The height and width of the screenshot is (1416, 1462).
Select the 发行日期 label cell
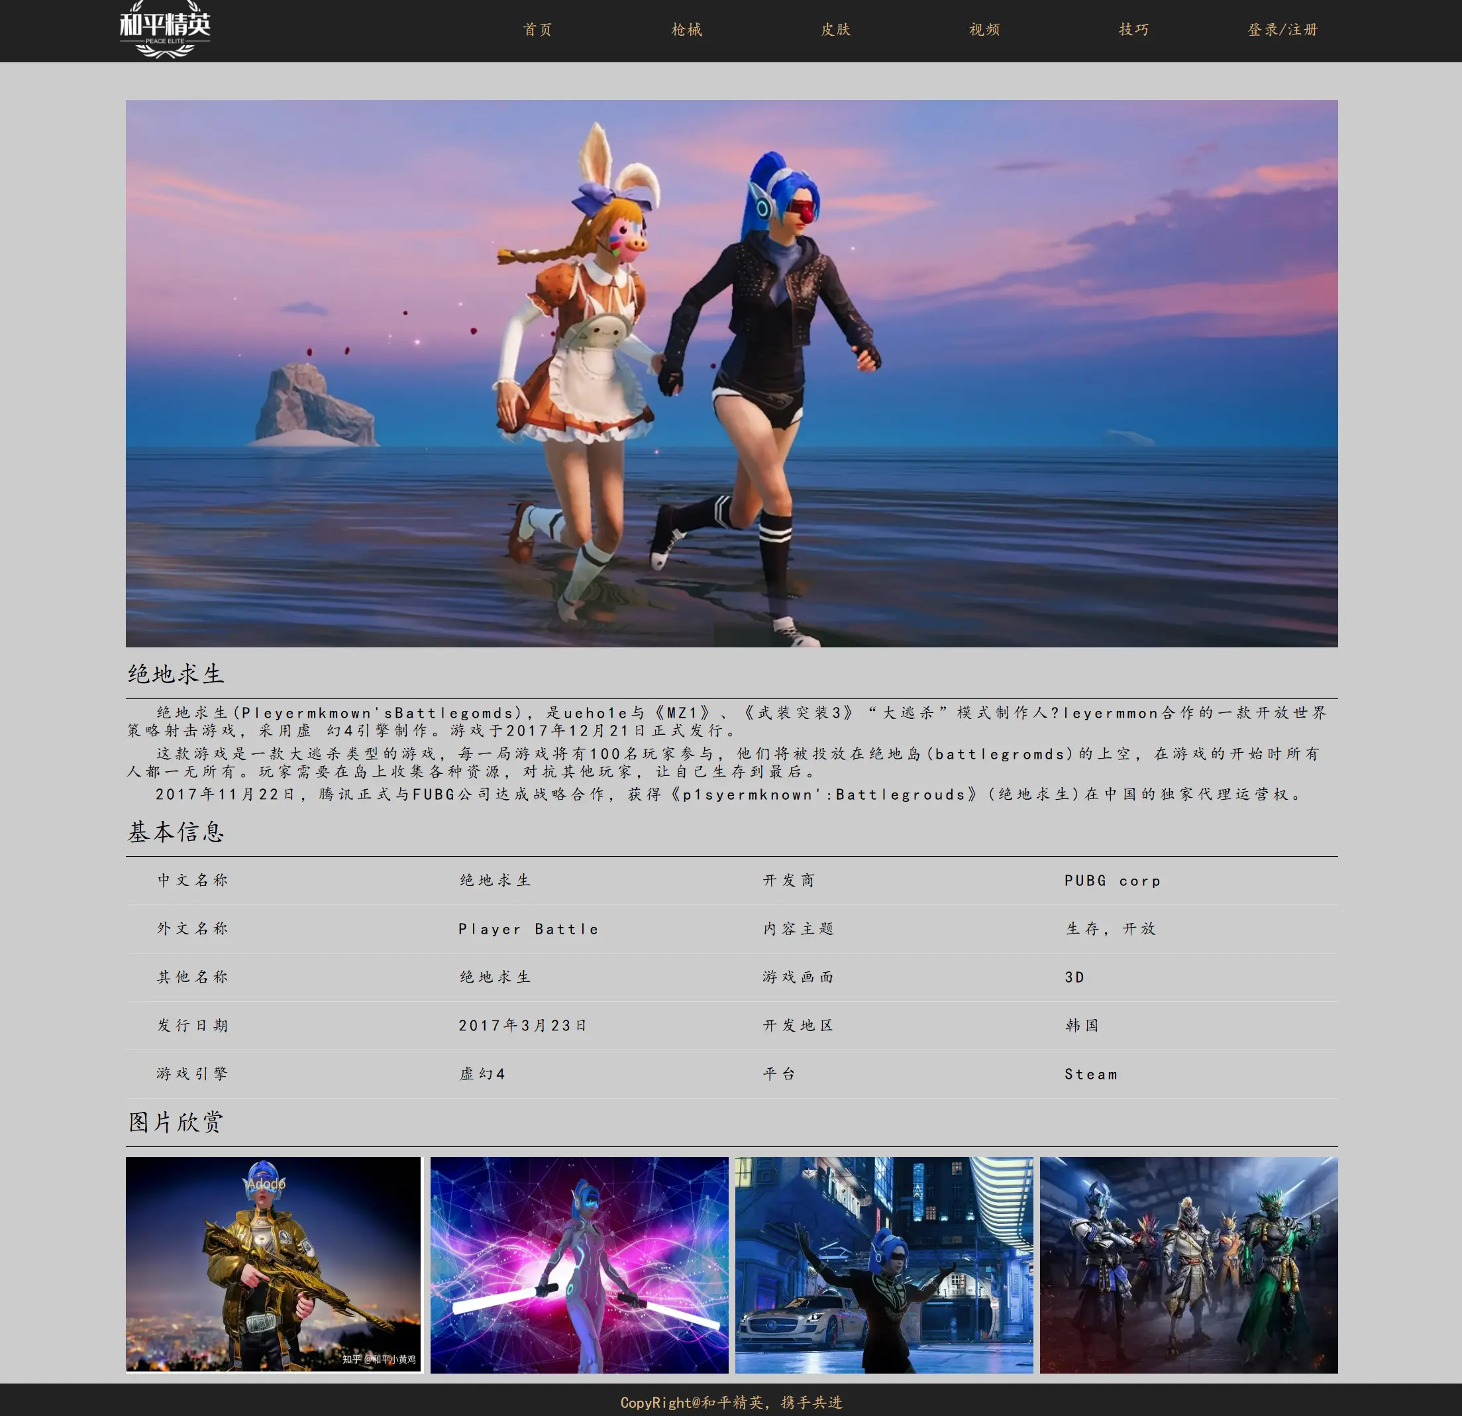(x=193, y=1026)
